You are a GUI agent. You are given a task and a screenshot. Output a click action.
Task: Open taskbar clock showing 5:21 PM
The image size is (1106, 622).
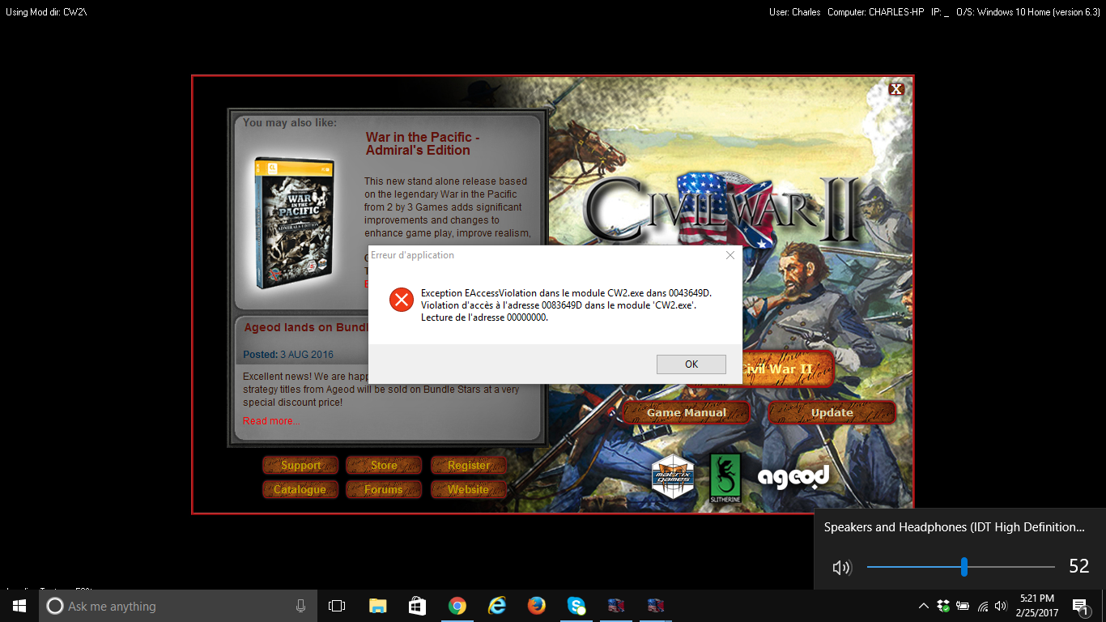[1039, 606]
